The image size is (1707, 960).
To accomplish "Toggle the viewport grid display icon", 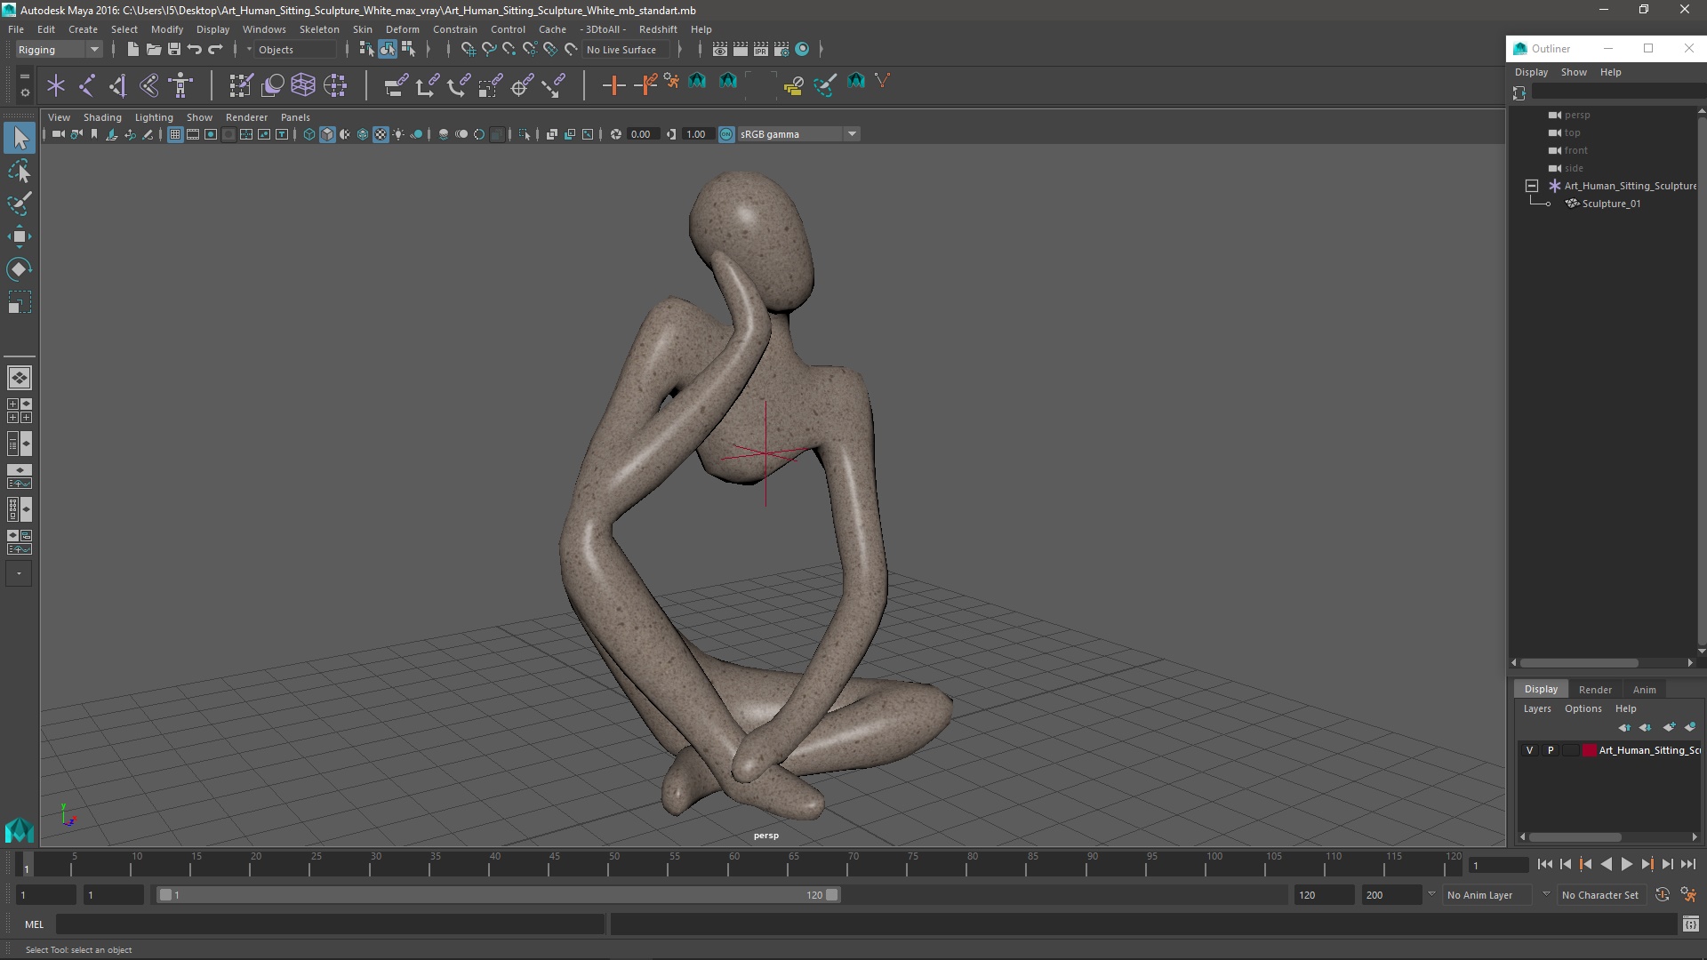I will coord(175,134).
